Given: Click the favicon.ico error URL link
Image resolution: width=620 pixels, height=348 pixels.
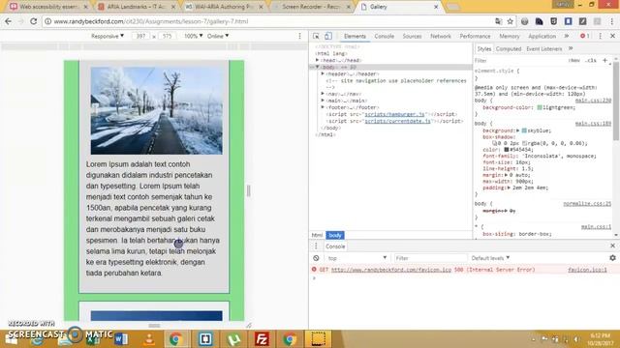Looking at the screenshot, I should click(x=391, y=270).
